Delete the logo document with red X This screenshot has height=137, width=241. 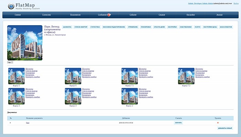coord(218,123)
